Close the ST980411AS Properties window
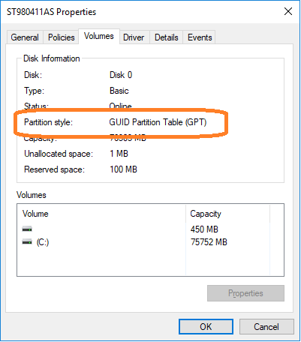 pyautogui.click(x=288, y=11)
